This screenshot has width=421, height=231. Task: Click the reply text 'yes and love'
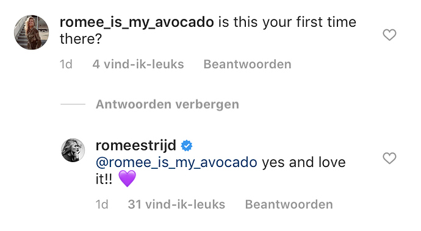coord(304,163)
